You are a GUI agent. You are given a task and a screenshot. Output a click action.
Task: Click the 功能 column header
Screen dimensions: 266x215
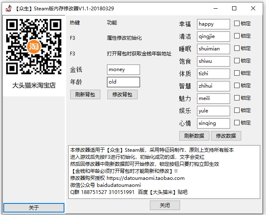pos(112,23)
